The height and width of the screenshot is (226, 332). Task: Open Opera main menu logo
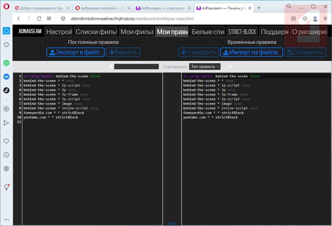[x=6, y=6]
